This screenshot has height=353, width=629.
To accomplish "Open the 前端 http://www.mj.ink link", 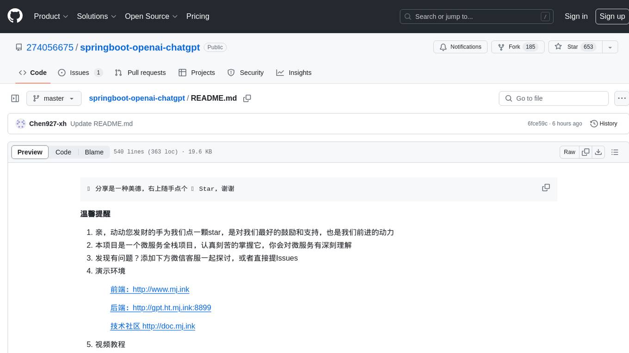I will [150, 289].
